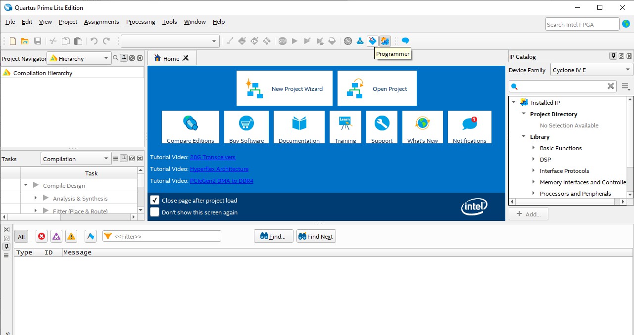Click the Compare Editions tile
The width and height of the screenshot is (634, 335).
tap(191, 127)
